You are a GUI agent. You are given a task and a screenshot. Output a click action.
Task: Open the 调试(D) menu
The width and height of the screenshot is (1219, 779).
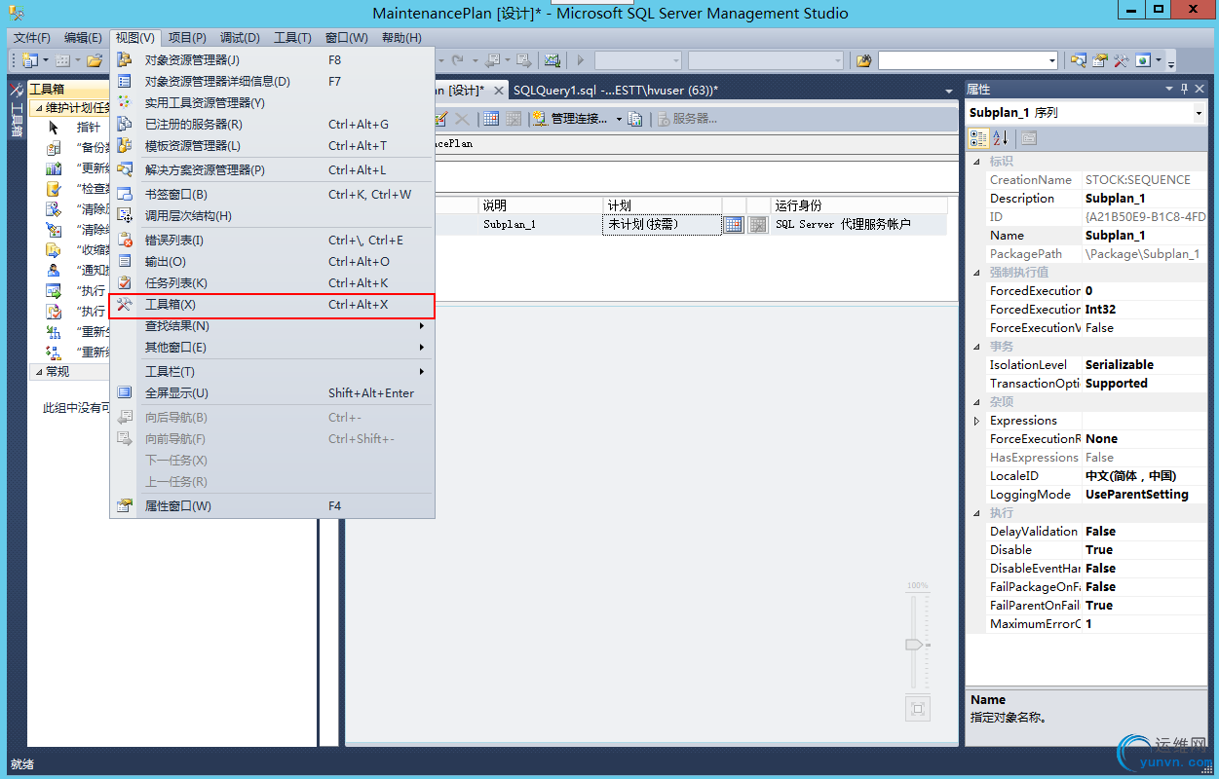point(240,38)
